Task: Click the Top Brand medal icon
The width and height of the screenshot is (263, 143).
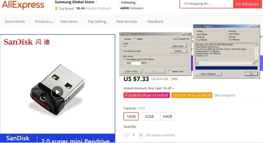Action: [x=56, y=8]
